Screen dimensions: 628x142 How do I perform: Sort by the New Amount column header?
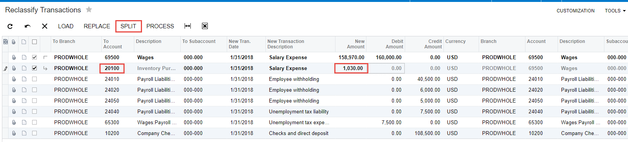pyautogui.click(x=351, y=44)
